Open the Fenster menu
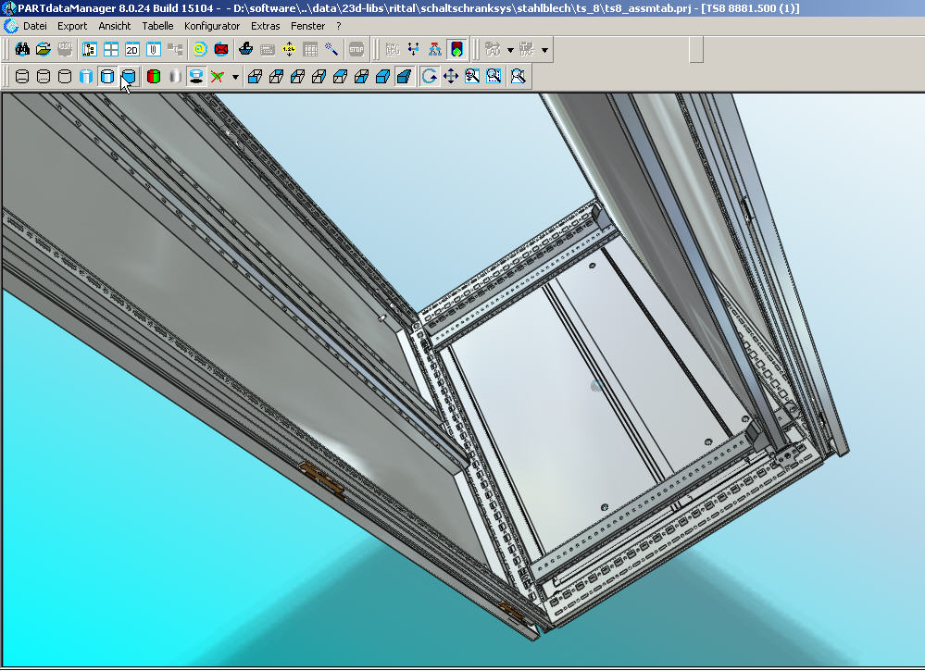 point(307,26)
